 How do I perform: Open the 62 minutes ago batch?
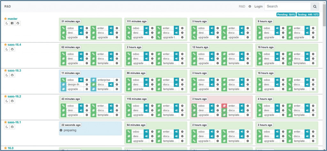click(71, 47)
